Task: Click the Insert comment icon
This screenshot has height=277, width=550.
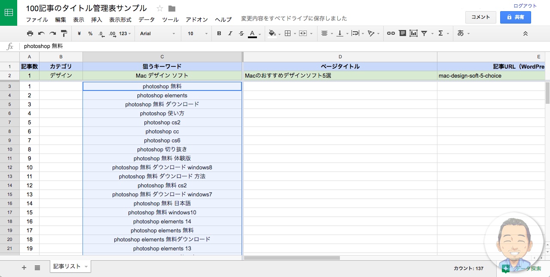Action: pos(402,33)
